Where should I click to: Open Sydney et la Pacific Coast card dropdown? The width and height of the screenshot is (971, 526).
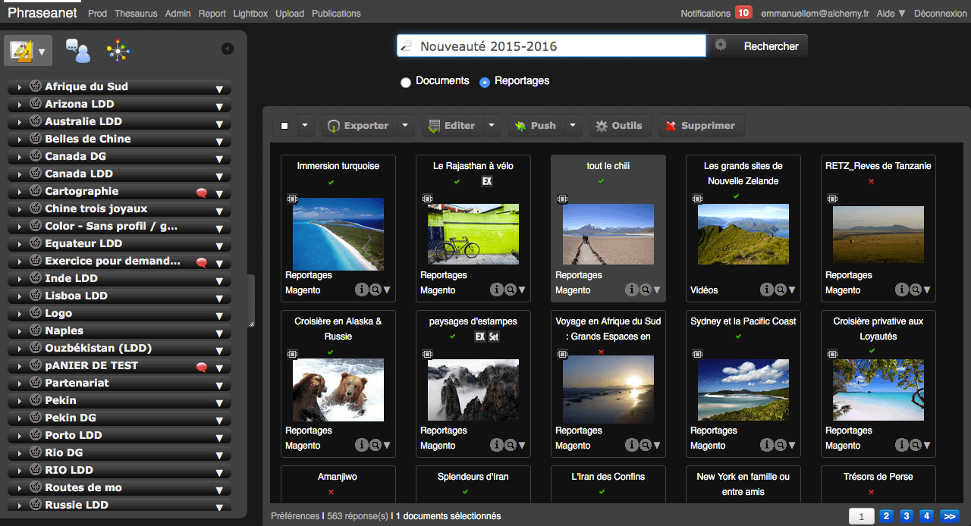pos(792,445)
